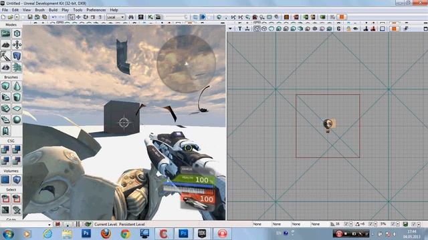Choose the Translate widget mode icon

78,17
